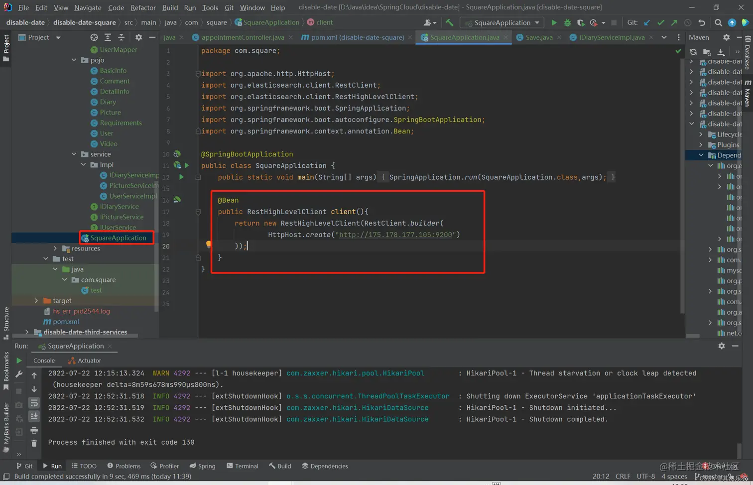This screenshot has width=753, height=485.
Task: Click the Rollback undo arrow icon
Action: (701, 22)
